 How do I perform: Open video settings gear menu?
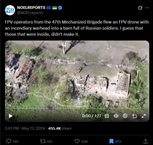coord(125,116)
